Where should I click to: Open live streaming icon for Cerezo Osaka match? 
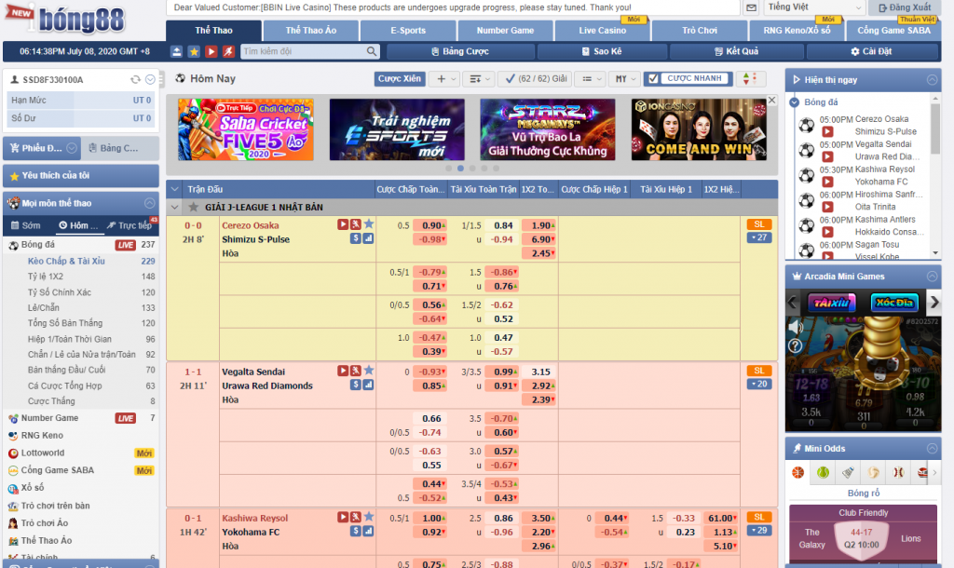(343, 224)
